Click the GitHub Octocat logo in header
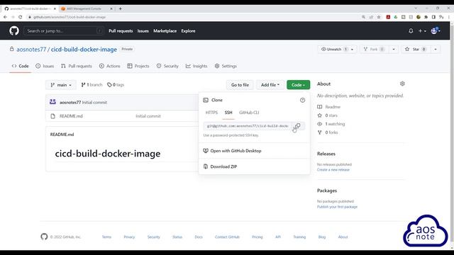The width and height of the screenshot is (454, 255). [x=14, y=30]
